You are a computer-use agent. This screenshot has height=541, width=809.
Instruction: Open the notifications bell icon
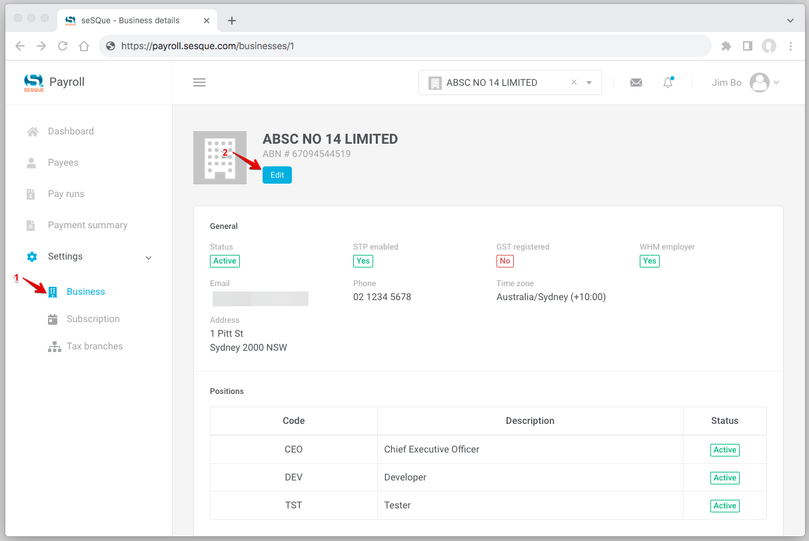click(668, 83)
